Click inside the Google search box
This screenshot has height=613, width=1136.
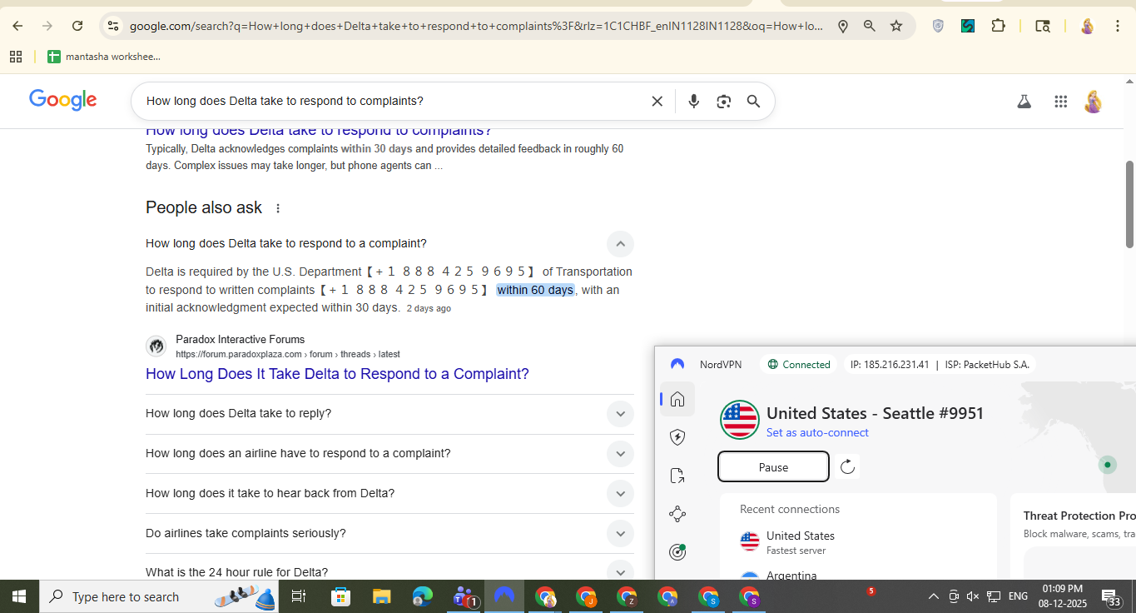pyautogui.click(x=391, y=102)
